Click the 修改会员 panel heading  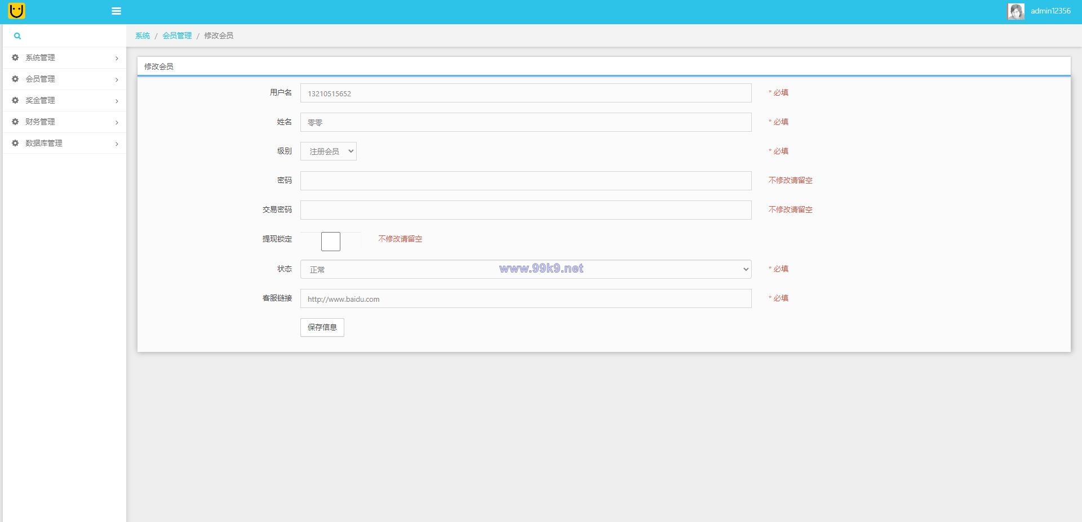pyautogui.click(x=159, y=66)
